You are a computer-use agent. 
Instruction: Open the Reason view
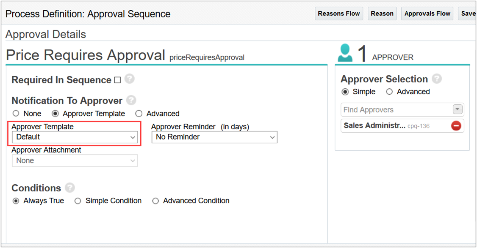(382, 13)
